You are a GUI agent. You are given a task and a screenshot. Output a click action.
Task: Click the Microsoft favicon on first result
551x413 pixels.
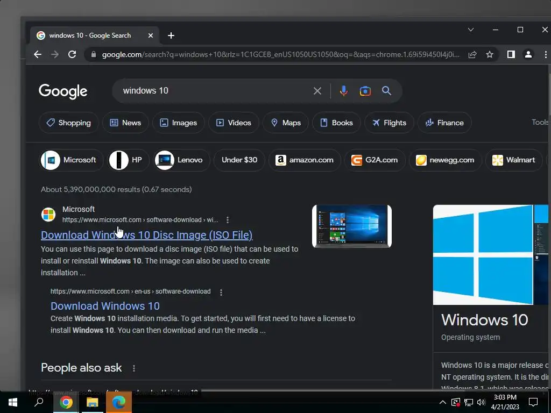tap(48, 214)
